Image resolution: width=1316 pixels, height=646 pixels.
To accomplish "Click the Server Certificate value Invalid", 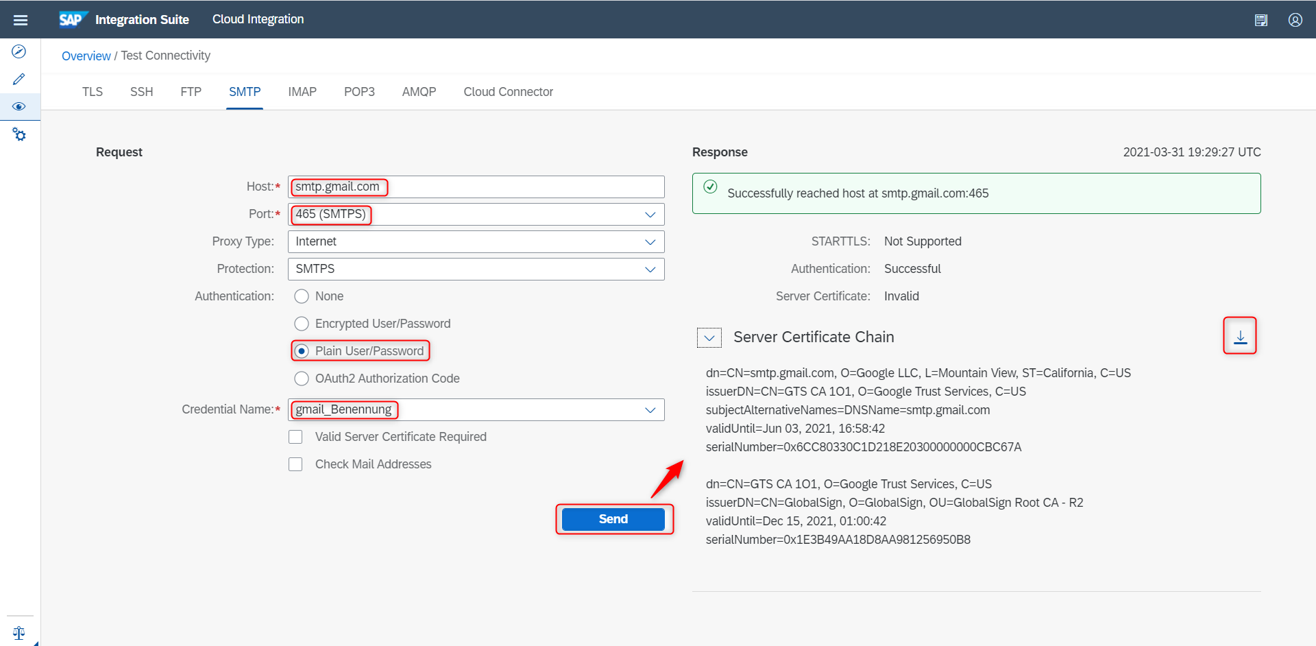I will coord(901,296).
